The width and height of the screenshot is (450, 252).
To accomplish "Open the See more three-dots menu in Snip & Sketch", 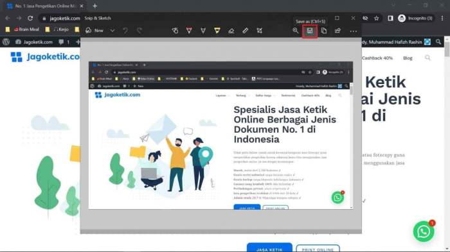I will point(354,31).
